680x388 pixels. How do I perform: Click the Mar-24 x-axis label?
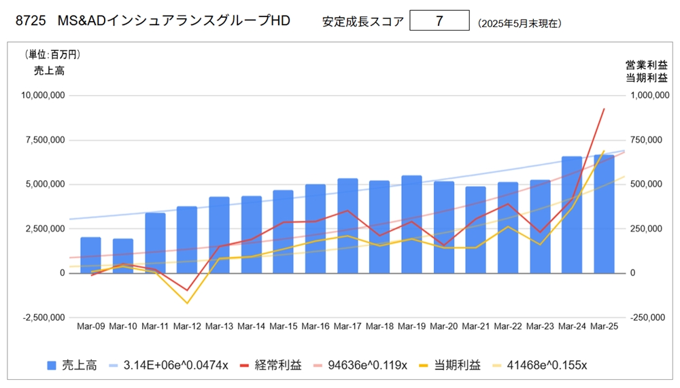point(572,326)
